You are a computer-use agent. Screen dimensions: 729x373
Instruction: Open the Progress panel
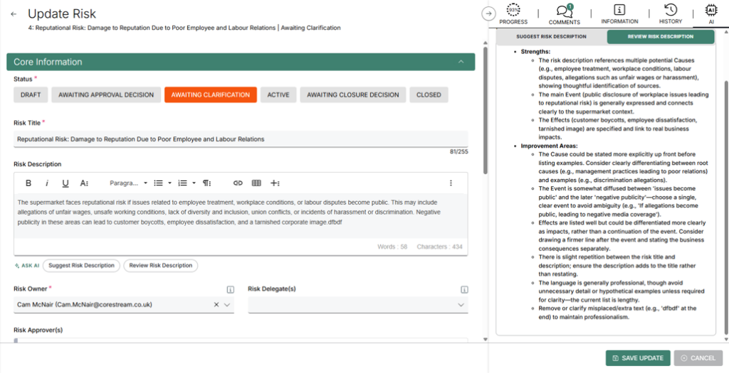513,14
